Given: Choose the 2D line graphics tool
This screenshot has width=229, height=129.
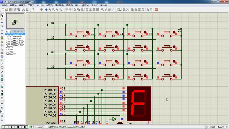Looking at the screenshot, I should point(2,72).
